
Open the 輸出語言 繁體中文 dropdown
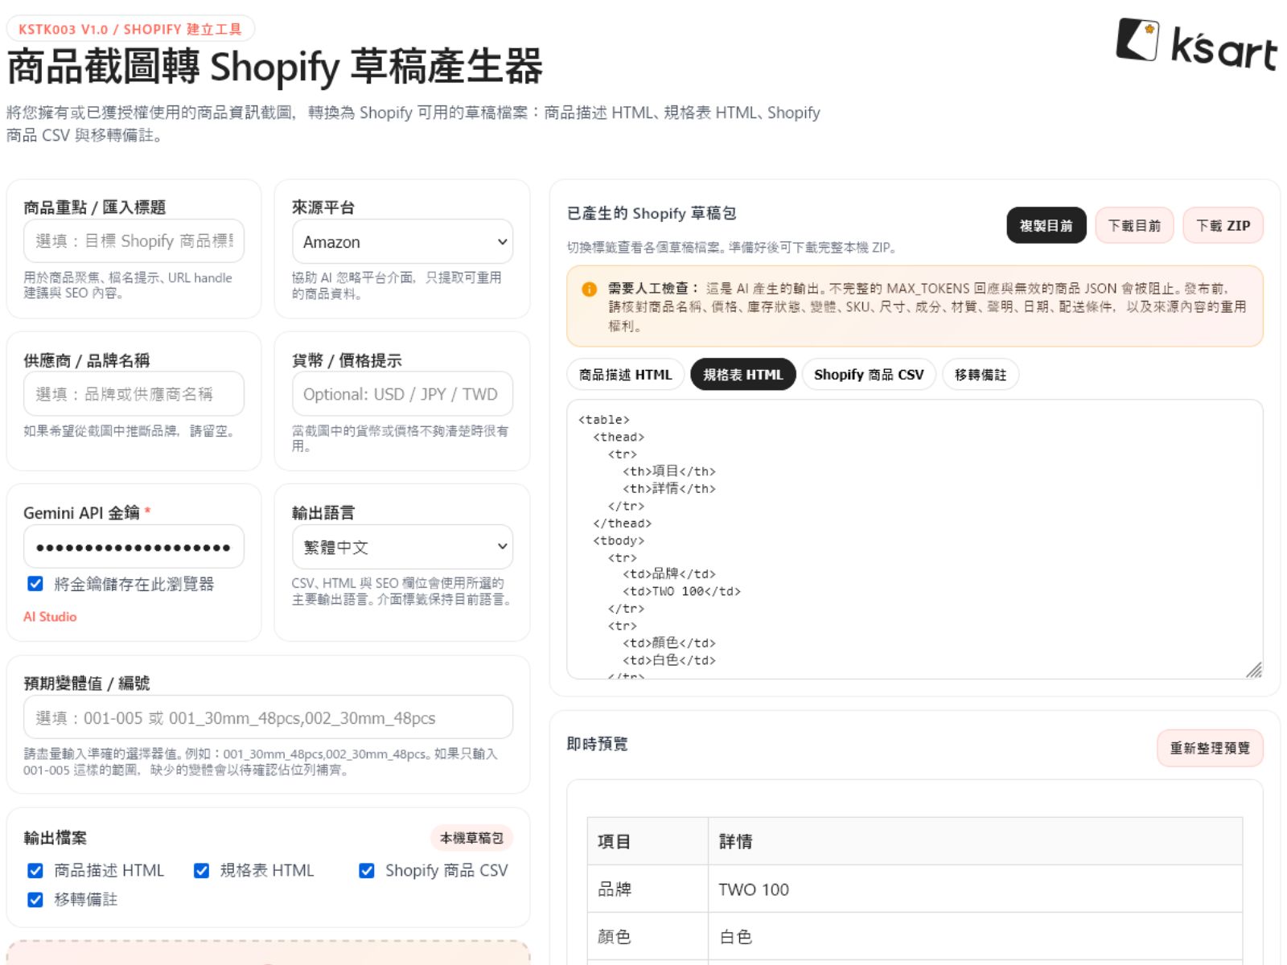pos(402,547)
